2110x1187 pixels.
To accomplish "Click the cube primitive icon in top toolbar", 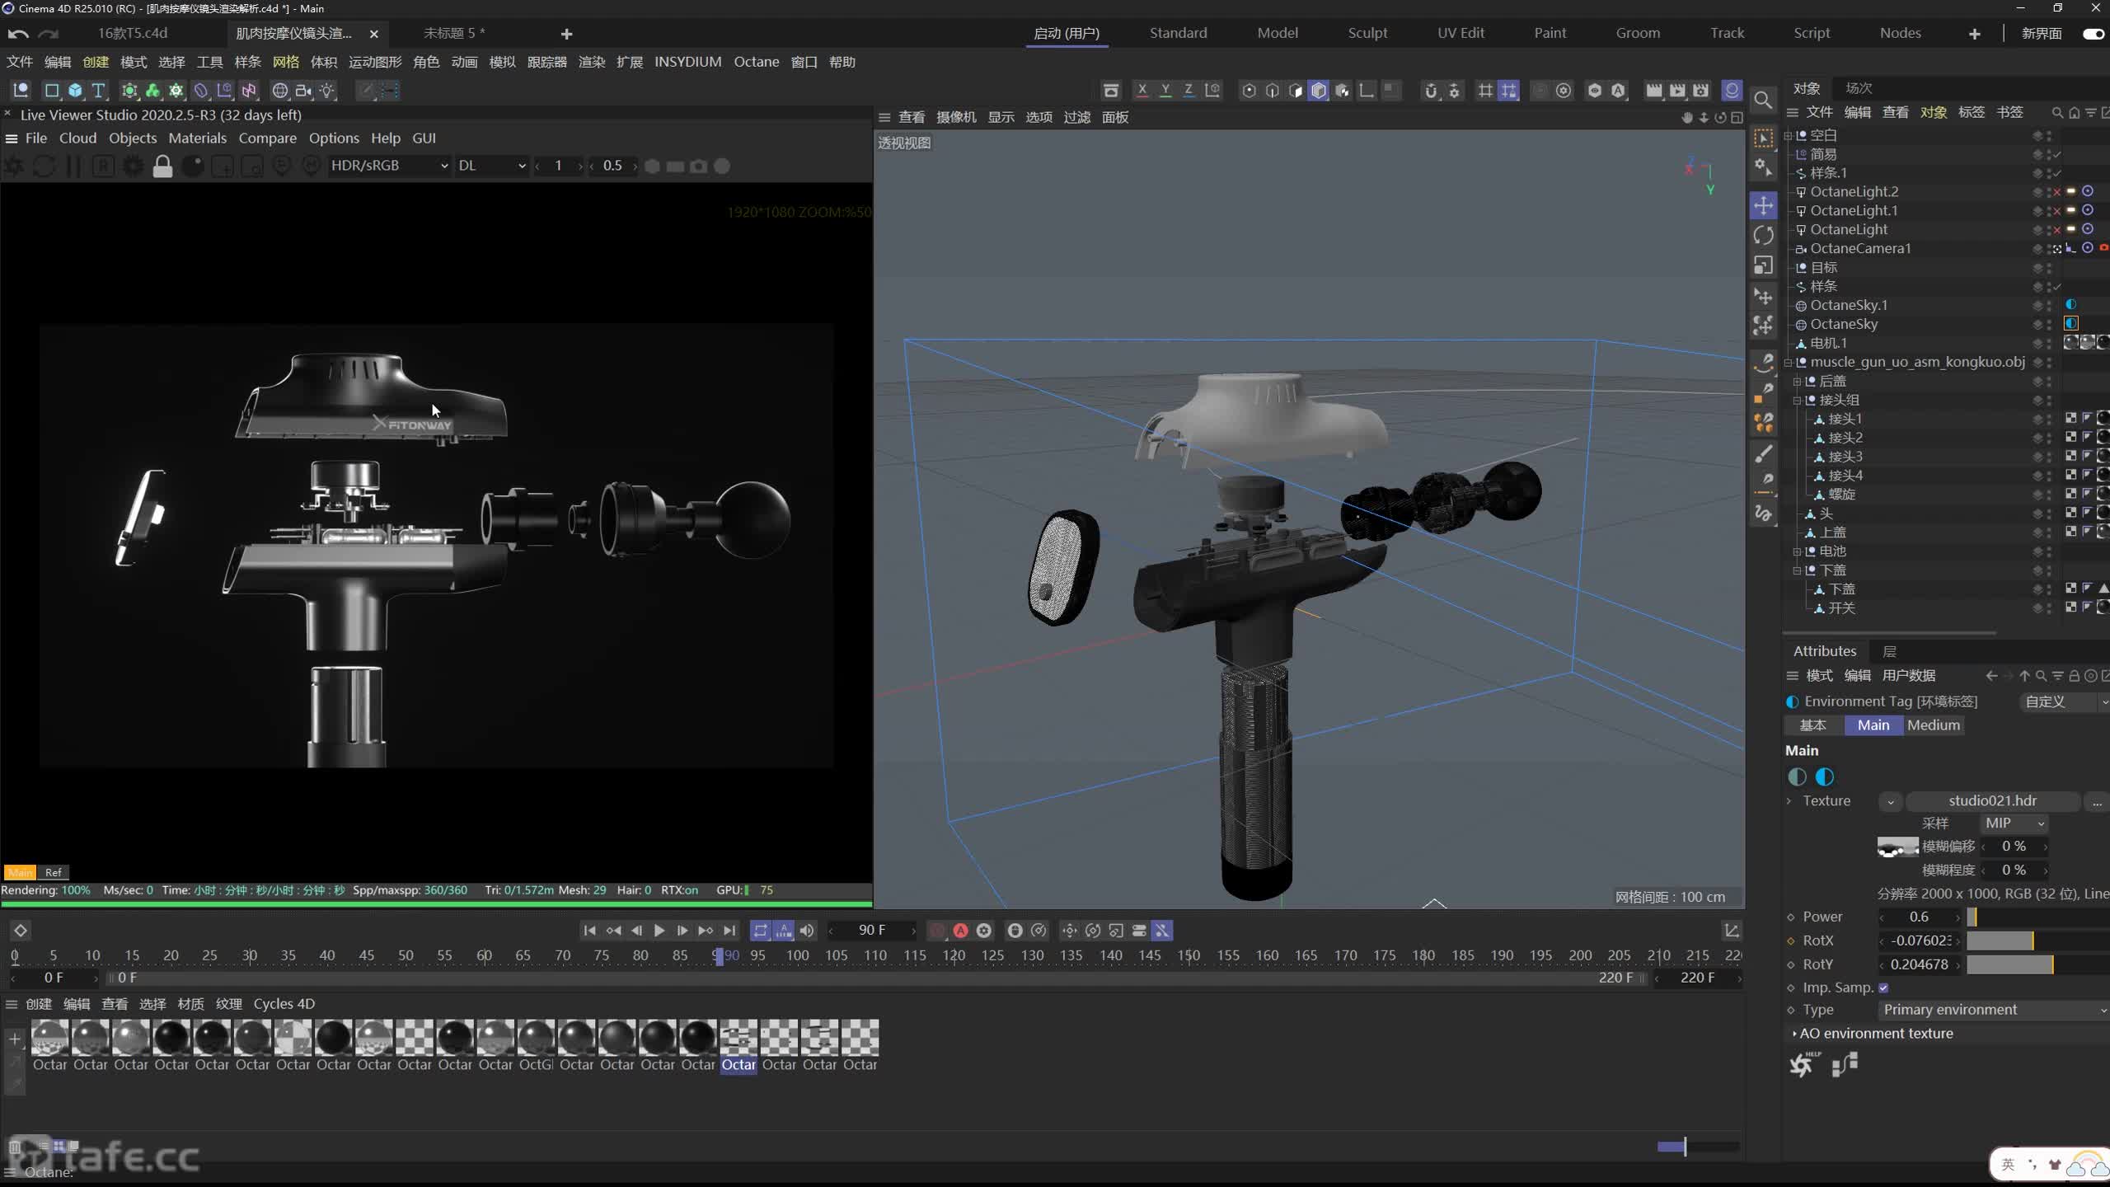I will (x=75, y=91).
